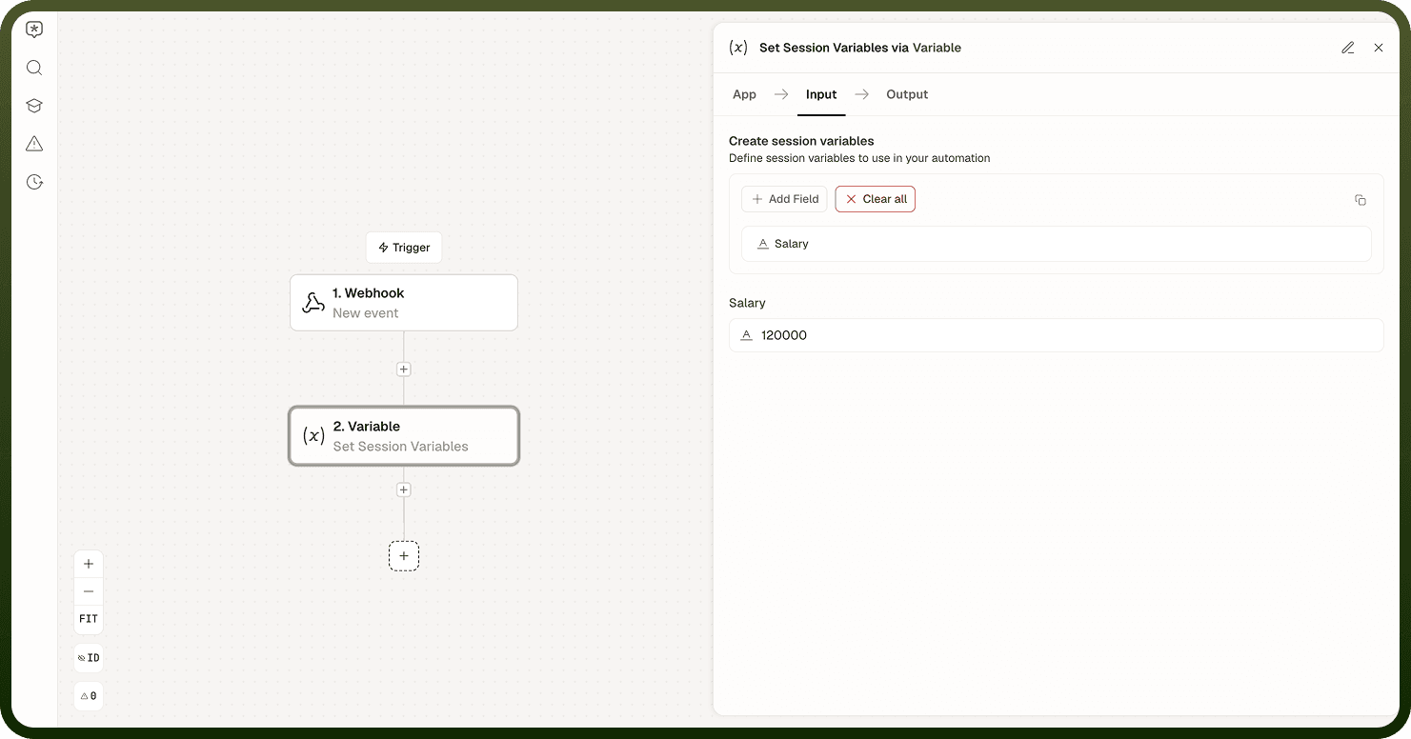
Task: Click 'Set Session Variables' text in Variable node
Action: click(x=401, y=447)
